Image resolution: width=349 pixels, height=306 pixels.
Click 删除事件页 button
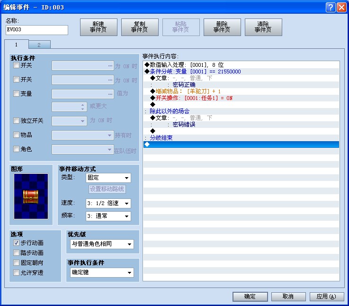click(x=222, y=27)
